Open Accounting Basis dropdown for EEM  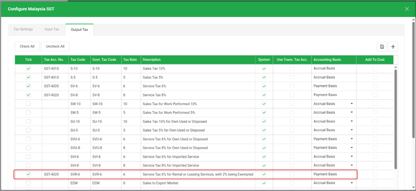(352, 183)
